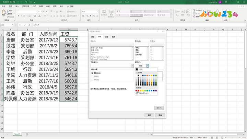Open the Clipboard group dialog launcher
Image resolution: width=247 pixels, height=139 pixels.
[15, 21]
